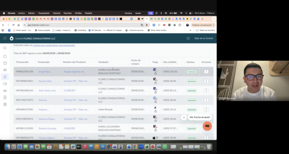Open actions menu for transaction HP0466137082
289x154 pixels.
click(206, 109)
